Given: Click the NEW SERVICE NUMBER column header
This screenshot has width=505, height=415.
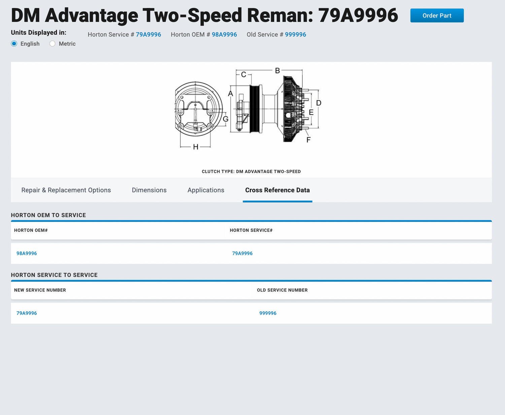Looking at the screenshot, I should pos(40,290).
